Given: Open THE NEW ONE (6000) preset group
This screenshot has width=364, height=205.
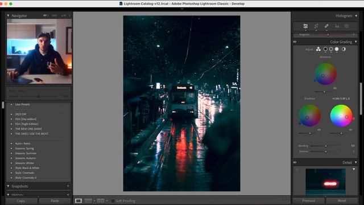Looking at the screenshot, I should tap(28, 129).
